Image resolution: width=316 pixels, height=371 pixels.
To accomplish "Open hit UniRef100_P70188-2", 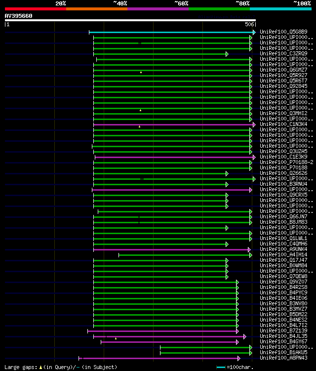I will (286, 163).
